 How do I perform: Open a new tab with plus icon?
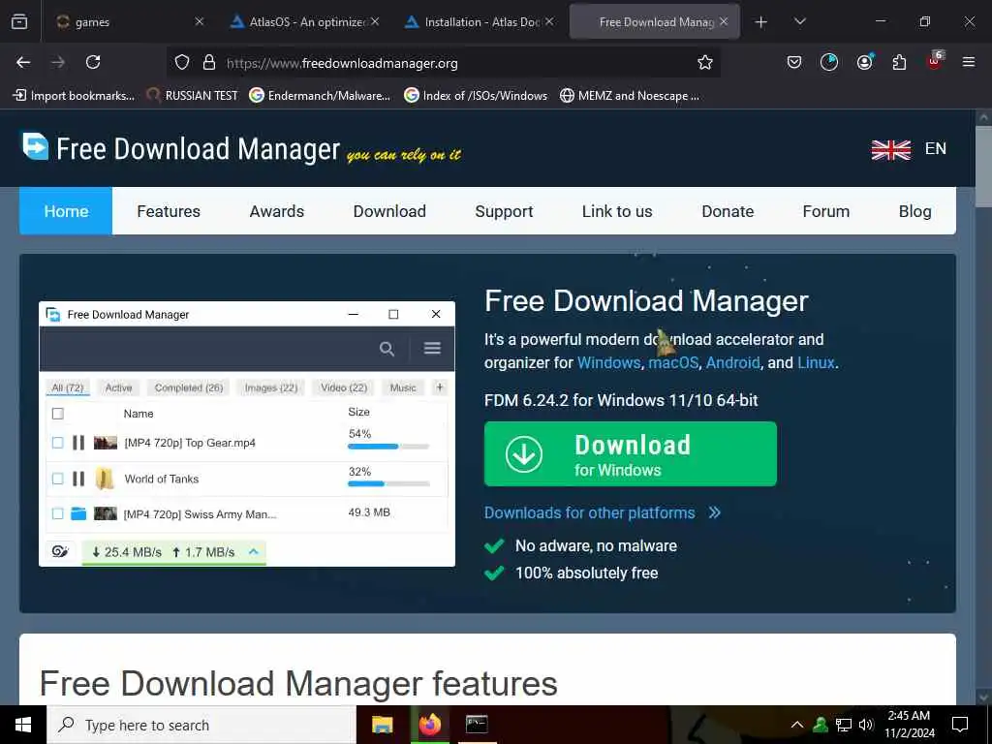761,22
